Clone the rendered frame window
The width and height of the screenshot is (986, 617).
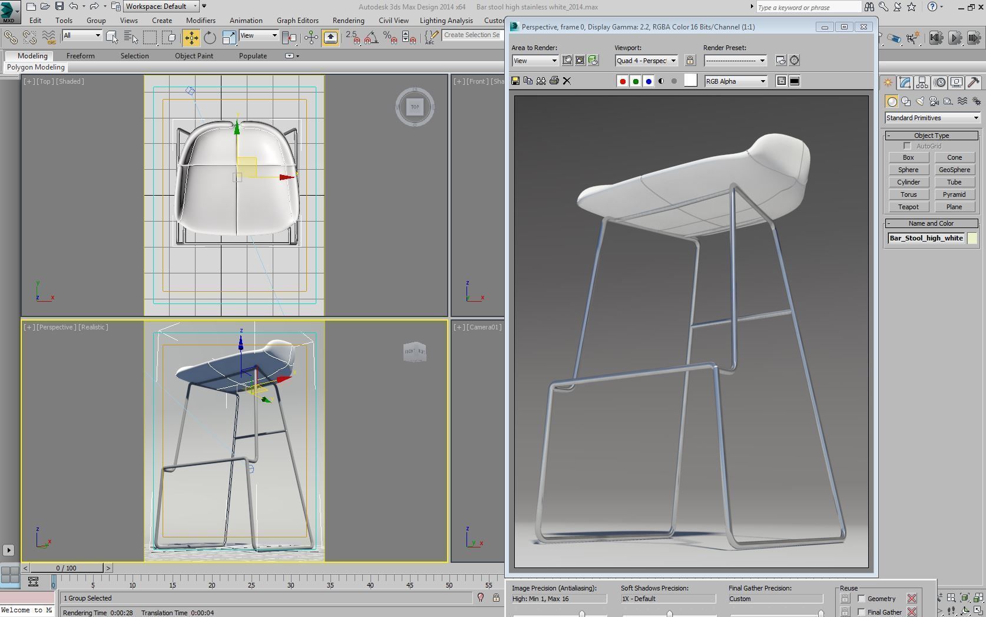[541, 81]
